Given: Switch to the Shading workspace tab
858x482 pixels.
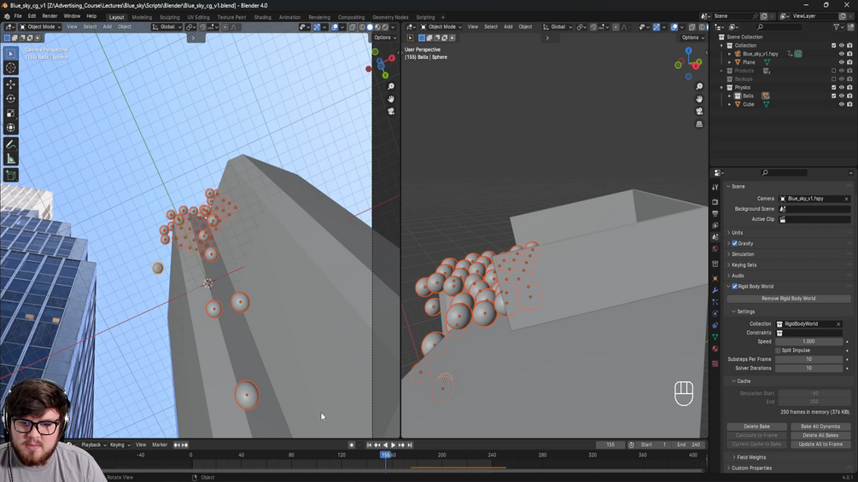Looking at the screenshot, I should coord(262,17).
